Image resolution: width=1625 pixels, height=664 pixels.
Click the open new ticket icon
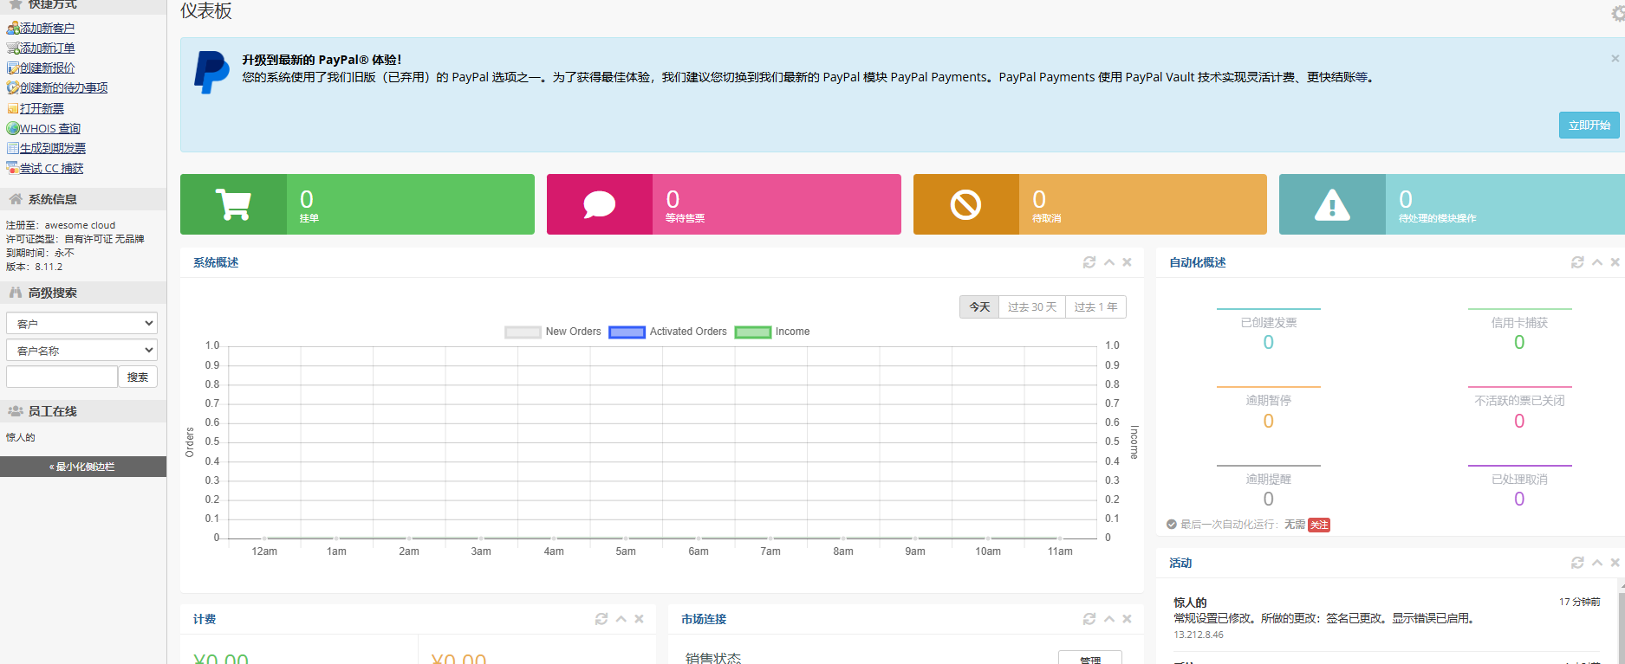pos(13,108)
